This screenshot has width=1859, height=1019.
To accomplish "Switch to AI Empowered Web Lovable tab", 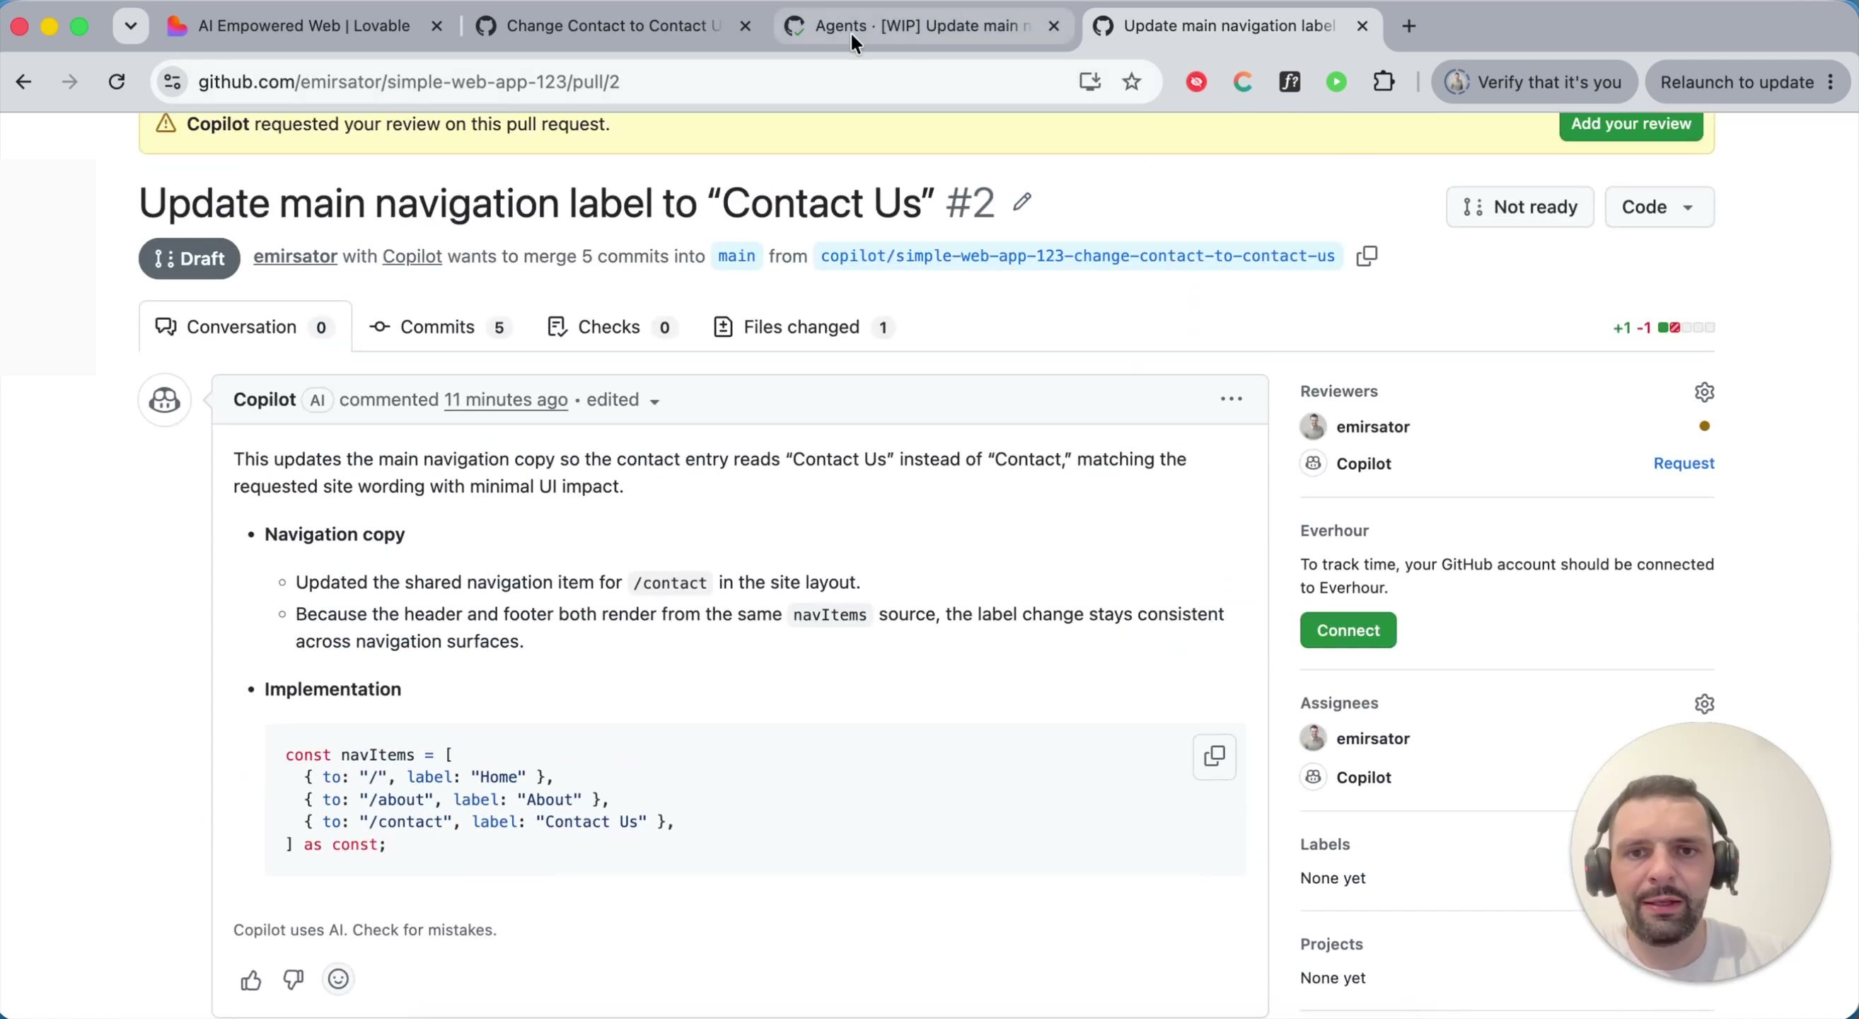I will [x=303, y=26].
